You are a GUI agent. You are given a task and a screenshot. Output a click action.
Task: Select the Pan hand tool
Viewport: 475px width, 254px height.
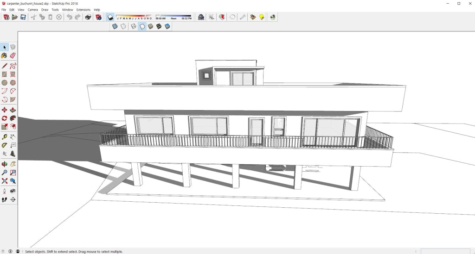tap(13, 164)
